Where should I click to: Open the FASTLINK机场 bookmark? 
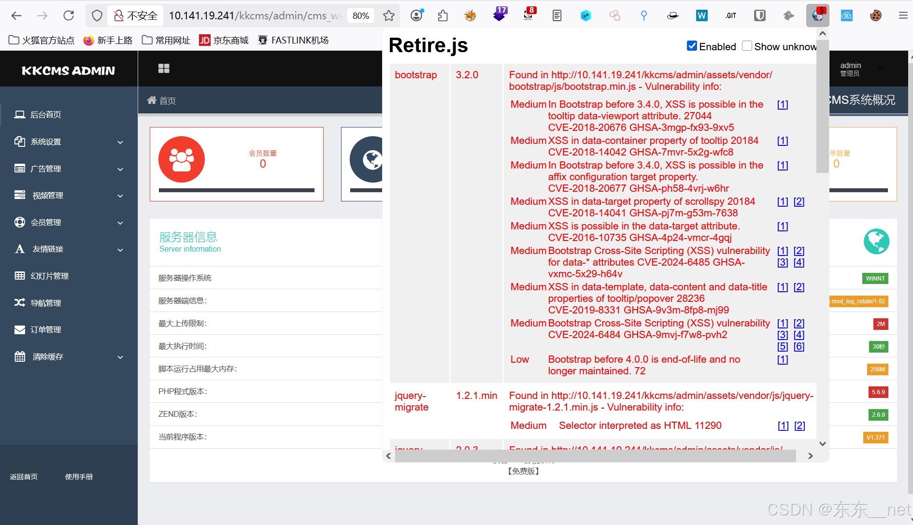tap(293, 40)
